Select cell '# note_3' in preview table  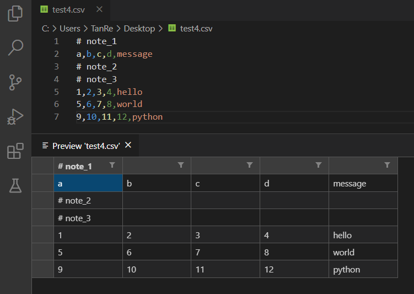pyautogui.click(x=88, y=218)
